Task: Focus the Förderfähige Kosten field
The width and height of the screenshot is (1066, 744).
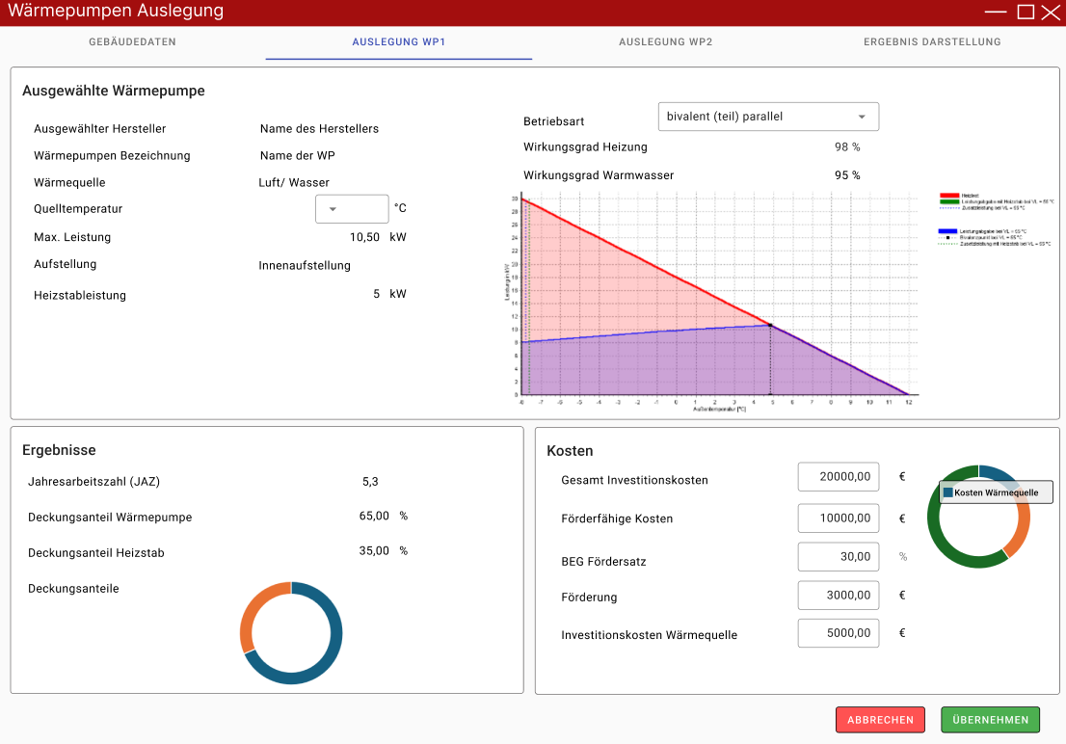Action: pos(838,518)
